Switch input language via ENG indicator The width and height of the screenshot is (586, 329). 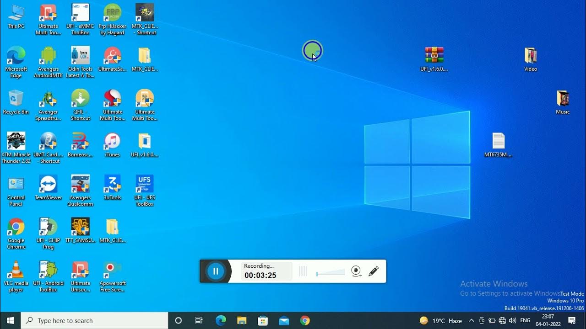click(525, 320)
